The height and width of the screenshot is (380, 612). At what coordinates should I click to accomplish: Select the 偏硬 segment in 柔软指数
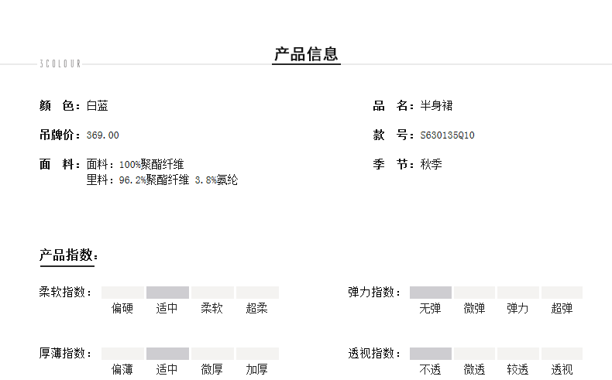(122, 293)
